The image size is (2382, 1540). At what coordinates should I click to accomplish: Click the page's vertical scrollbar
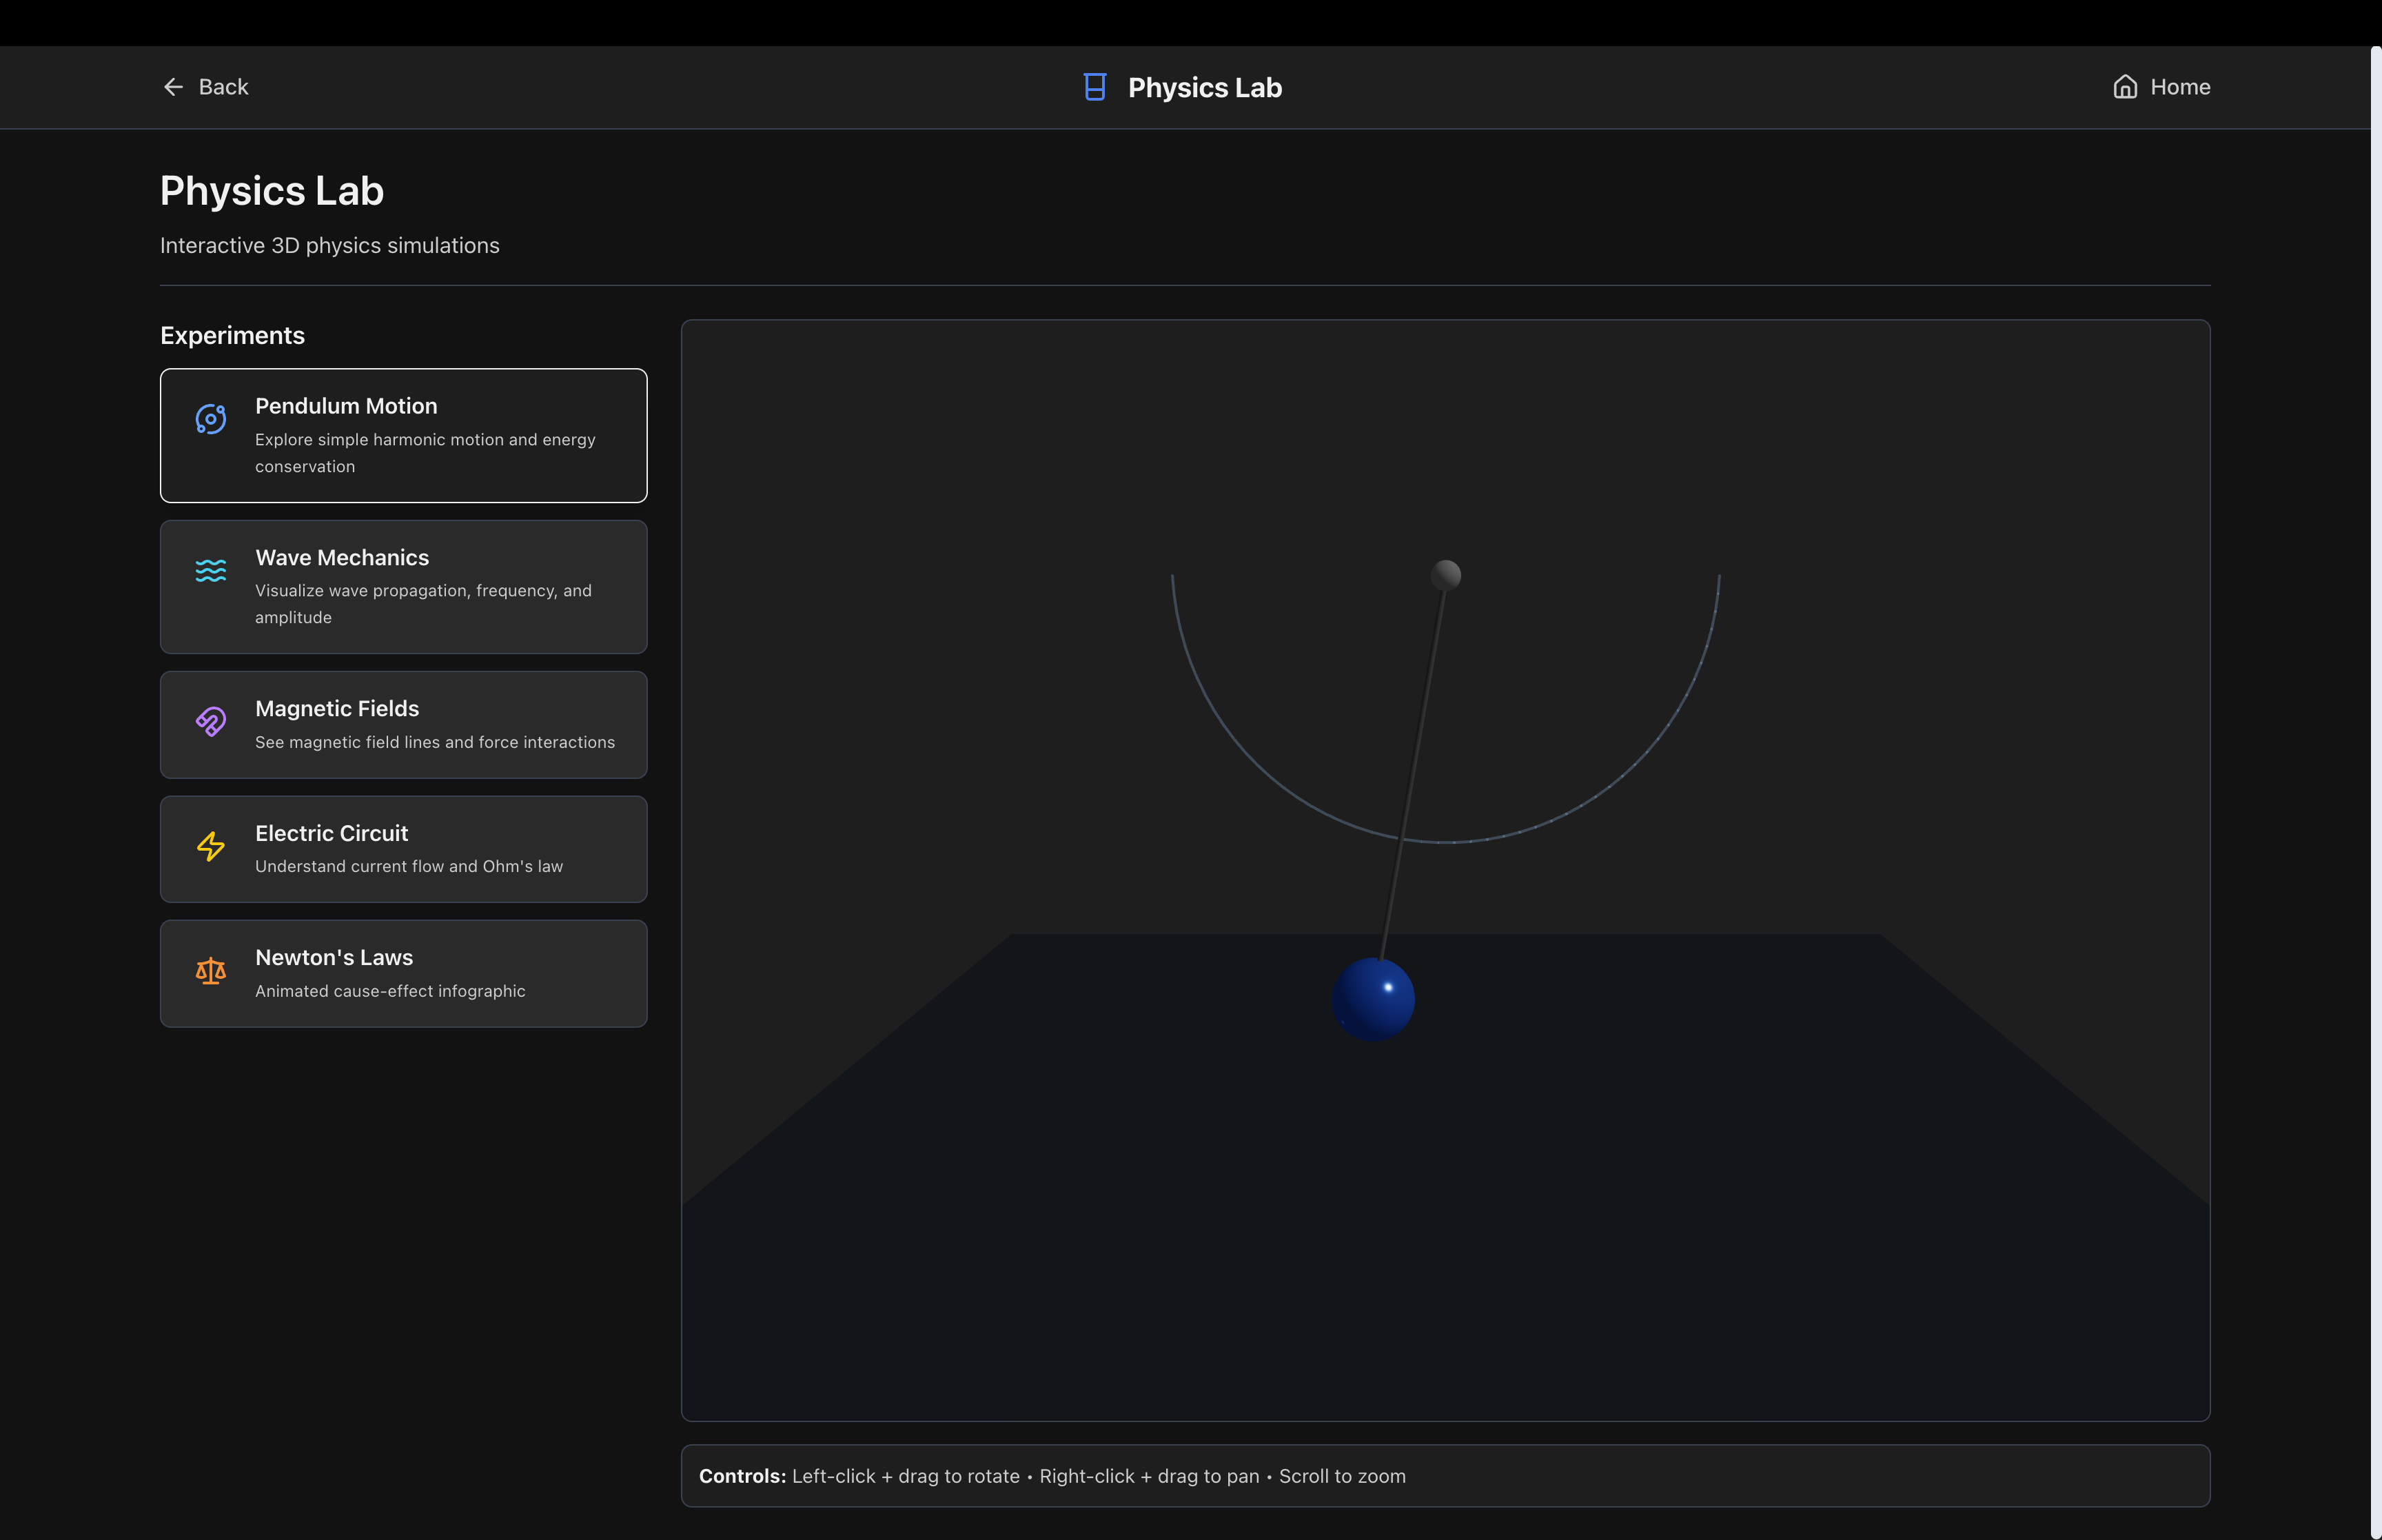2375,790
